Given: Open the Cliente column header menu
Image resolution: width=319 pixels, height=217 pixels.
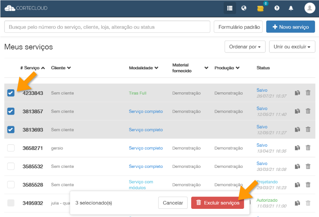Looking at the screenshot, I should (x=61, y=68).
